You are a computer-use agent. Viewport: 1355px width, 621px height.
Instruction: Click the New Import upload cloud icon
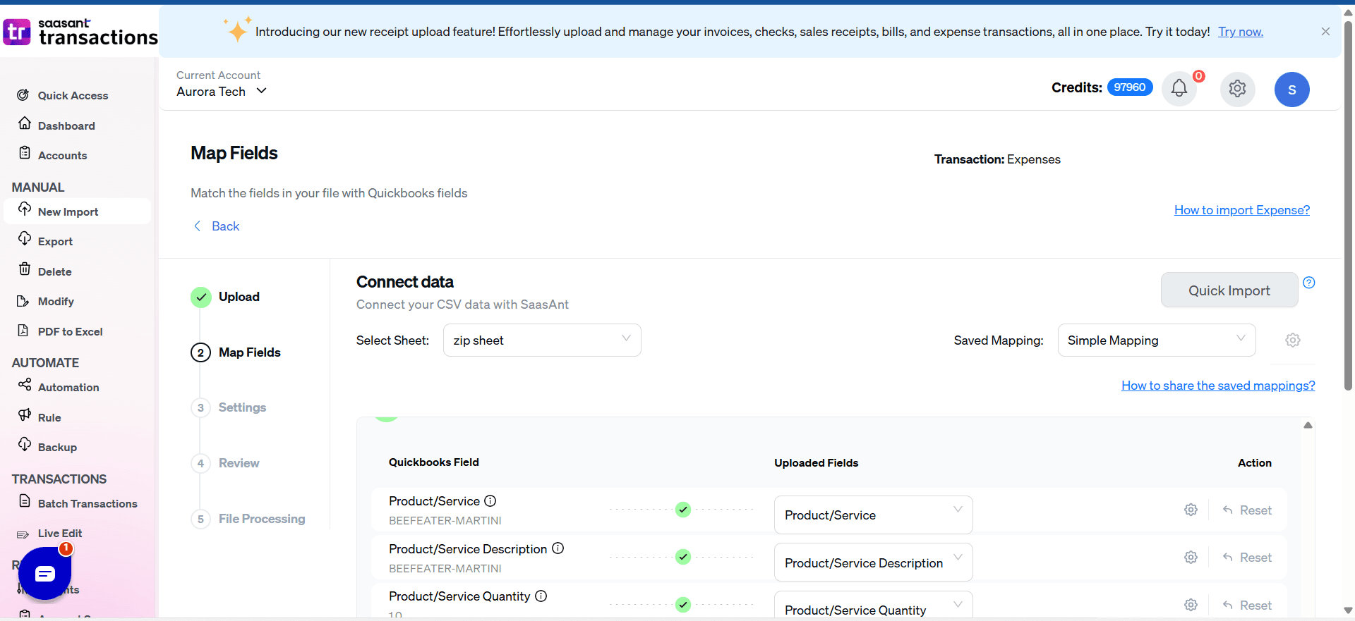click(25, 209)
